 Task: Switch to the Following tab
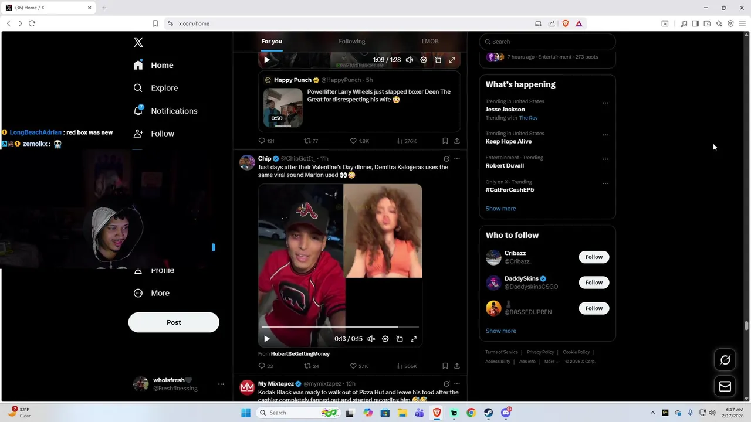point(352,41)
